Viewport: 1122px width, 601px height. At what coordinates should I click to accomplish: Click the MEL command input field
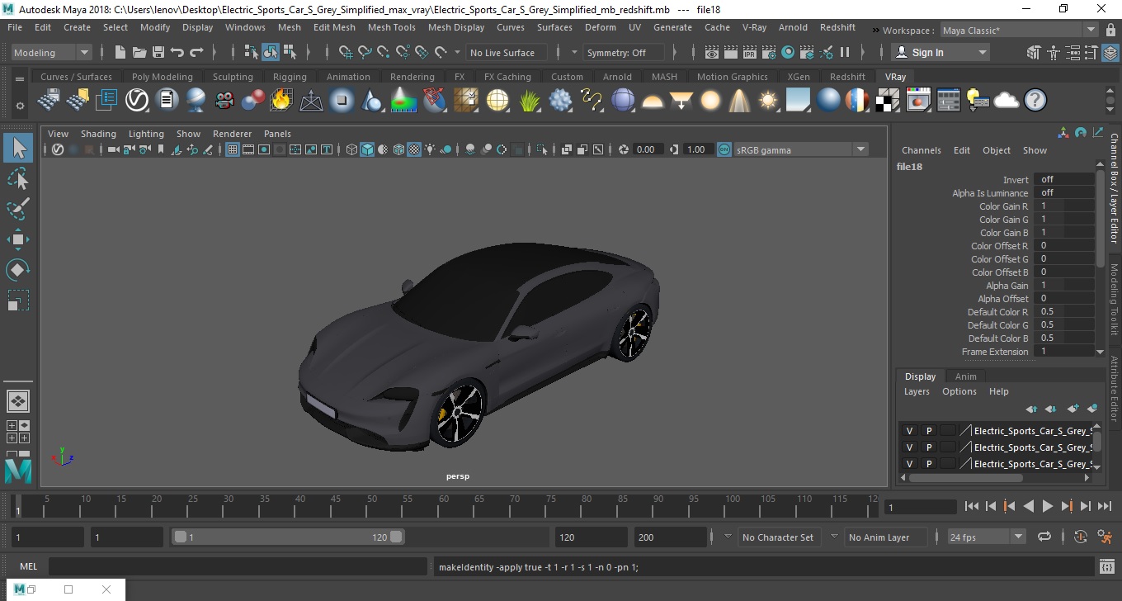point(239,567)
